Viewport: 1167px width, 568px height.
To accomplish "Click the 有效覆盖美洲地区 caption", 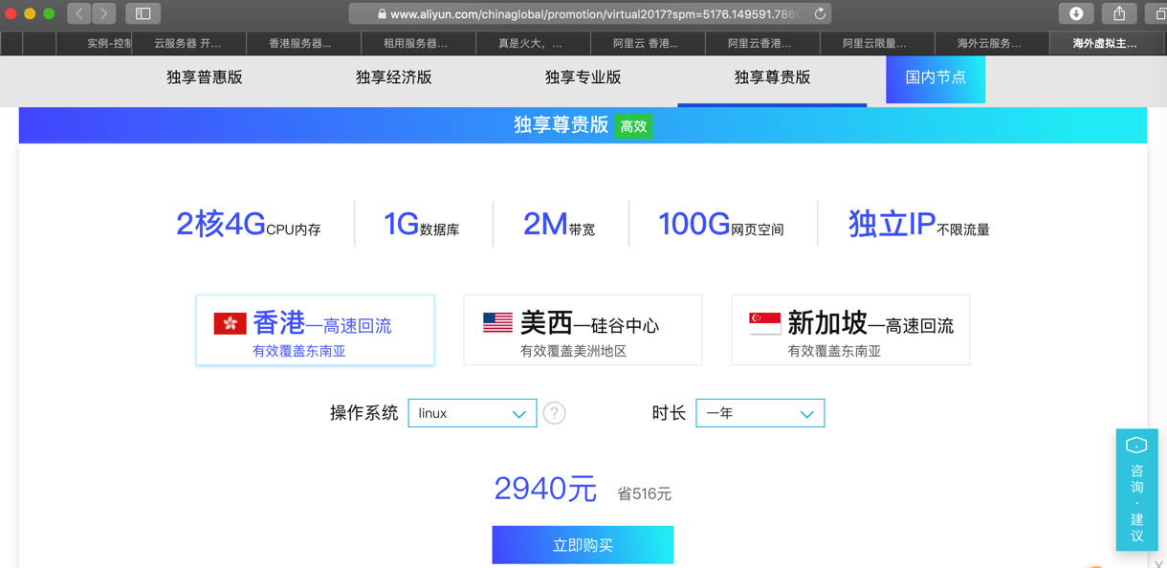I will click(573, 351).
